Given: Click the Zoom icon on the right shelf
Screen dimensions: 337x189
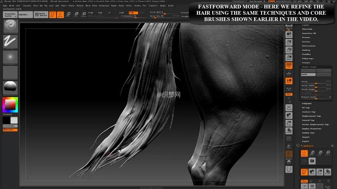Looking at the screenshot, I should tap(289, 42).
